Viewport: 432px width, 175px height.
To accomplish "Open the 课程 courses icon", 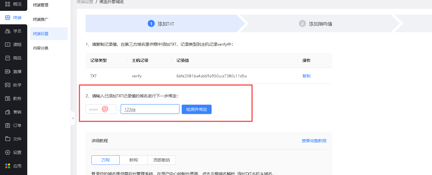I will [8, 45].
